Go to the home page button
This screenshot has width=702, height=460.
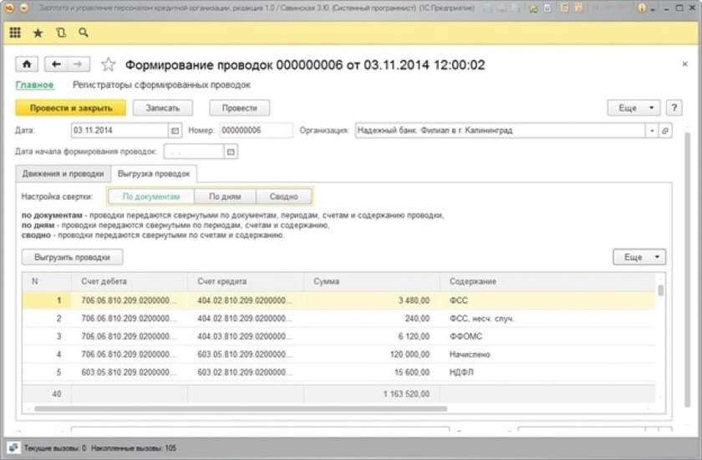click(x=27, y=64)
